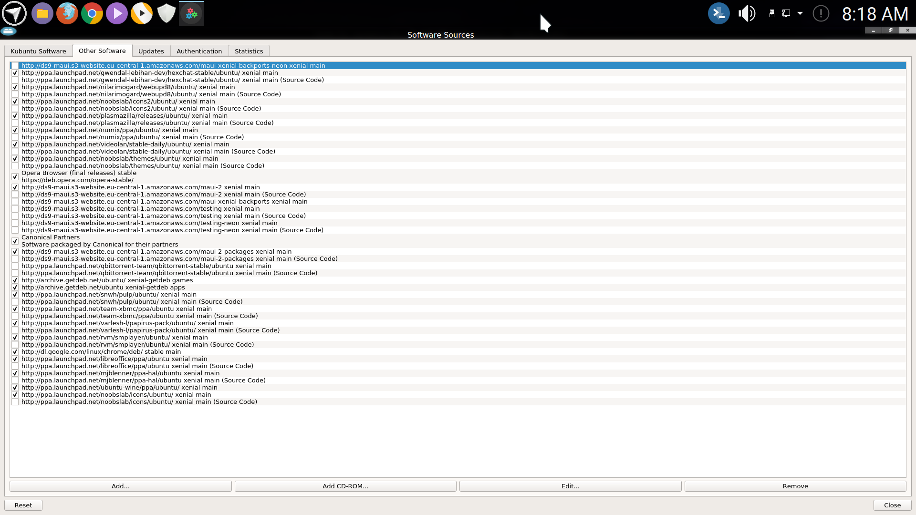
Task: Enable the maui-xenial-backports-neon source checkbox
Action: click(x=15, y=66)
